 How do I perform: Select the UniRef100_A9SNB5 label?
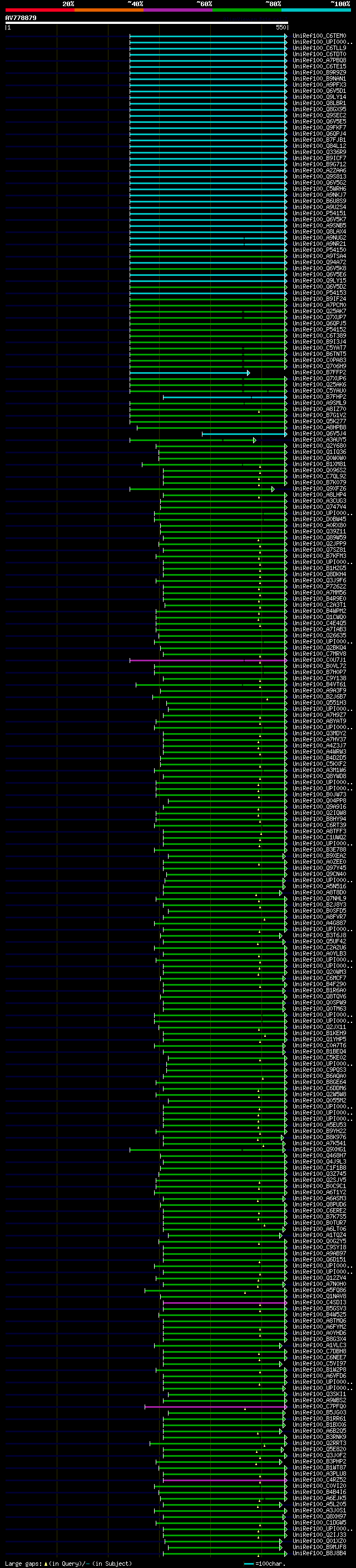[x=319, y=226]
